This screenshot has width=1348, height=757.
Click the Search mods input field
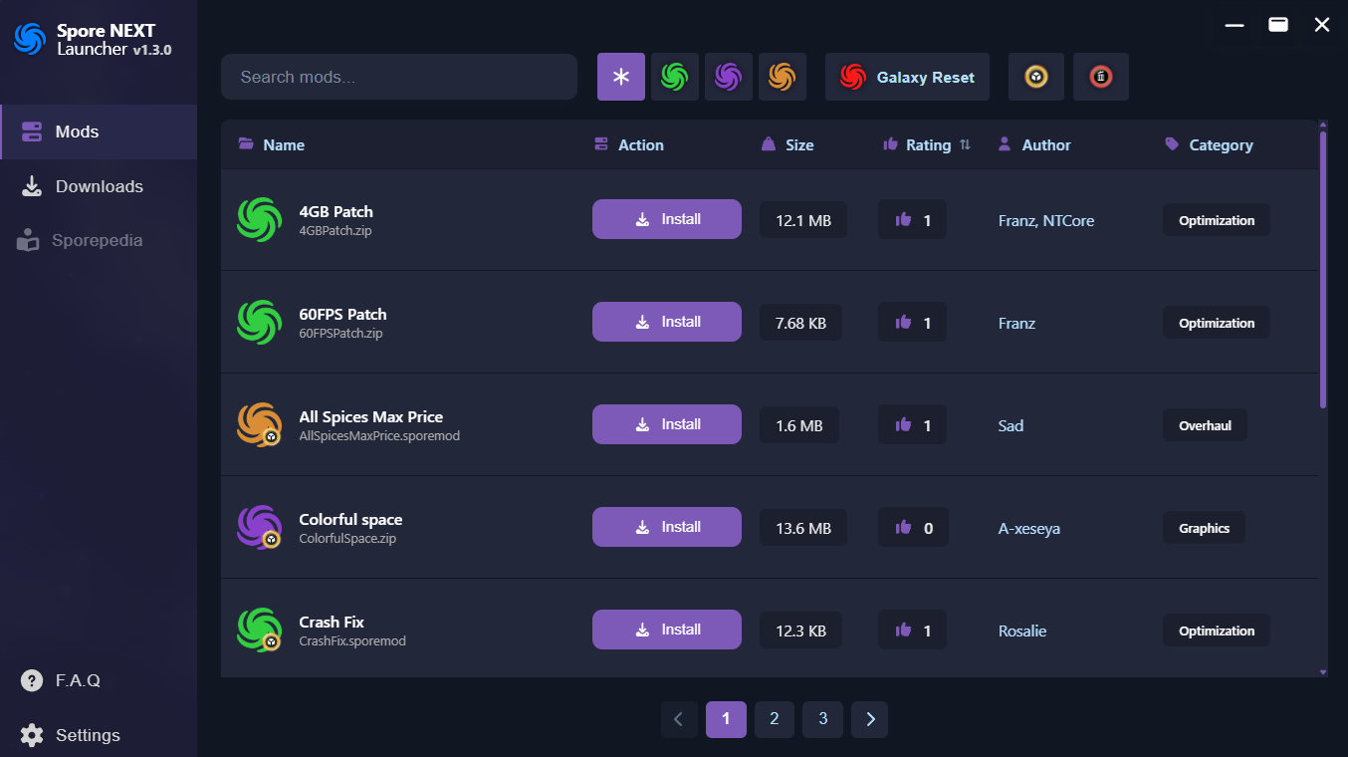pos(399,77)
